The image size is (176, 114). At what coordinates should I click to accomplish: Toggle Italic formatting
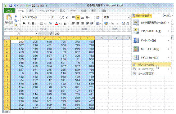[28, 24]
